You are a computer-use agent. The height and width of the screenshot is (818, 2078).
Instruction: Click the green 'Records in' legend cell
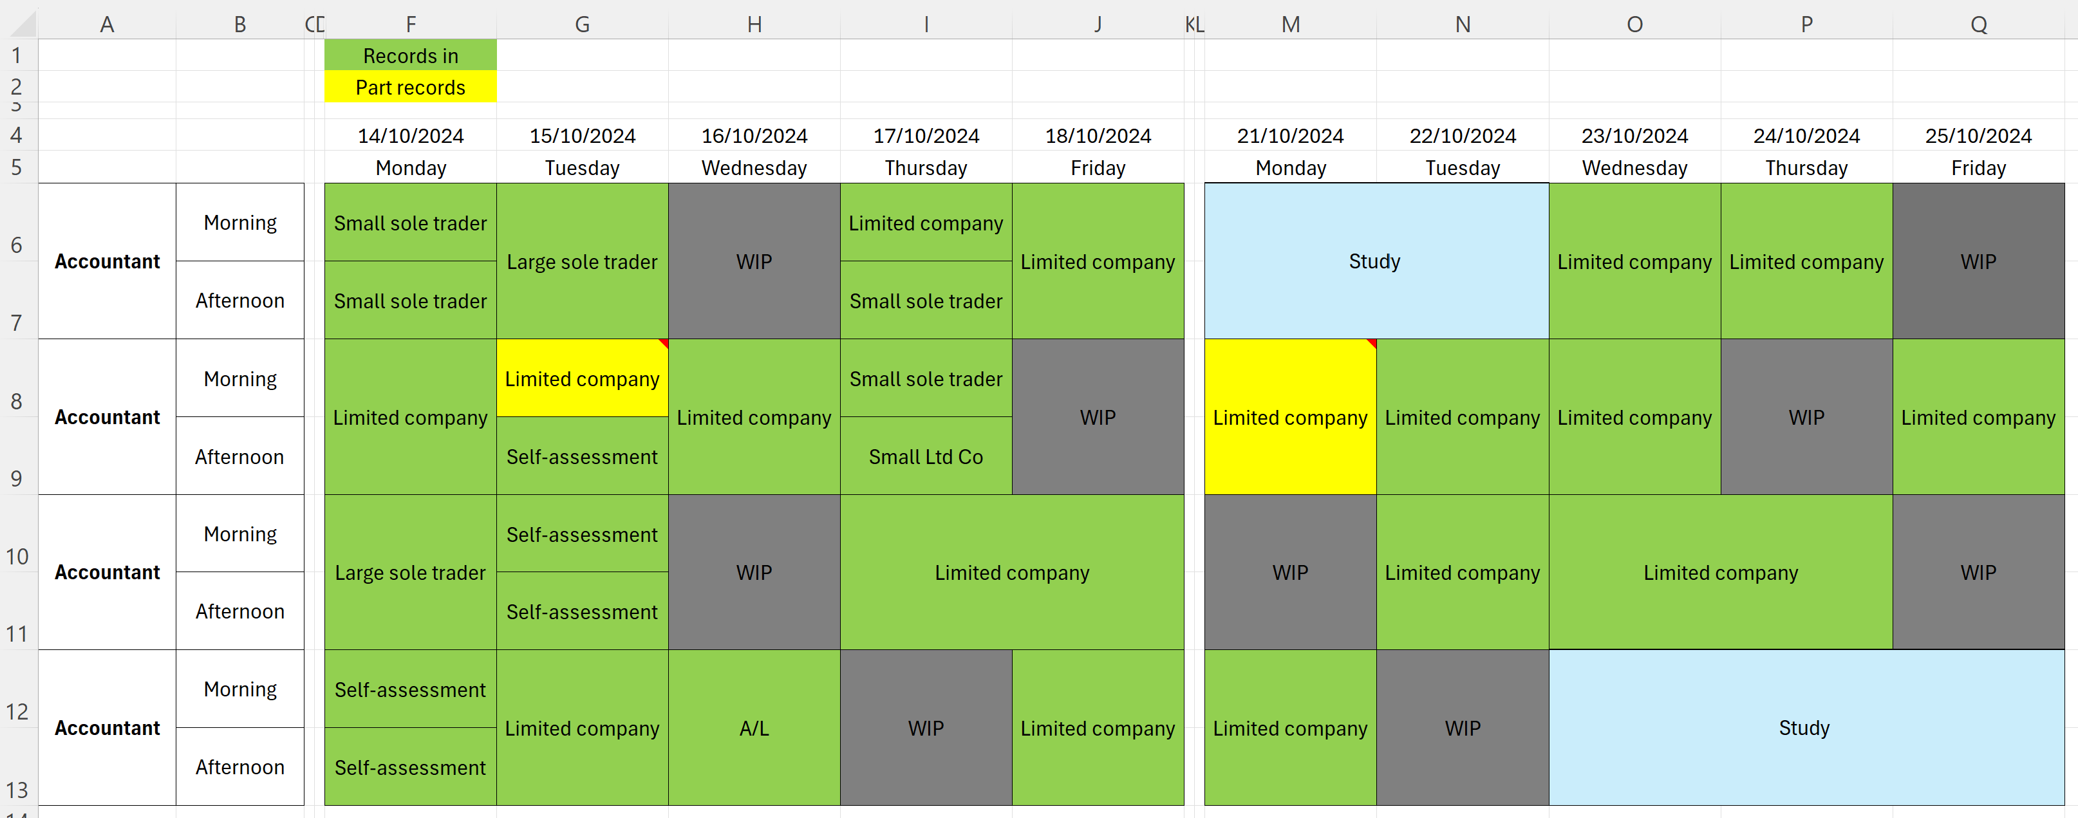tap(410, 55)
